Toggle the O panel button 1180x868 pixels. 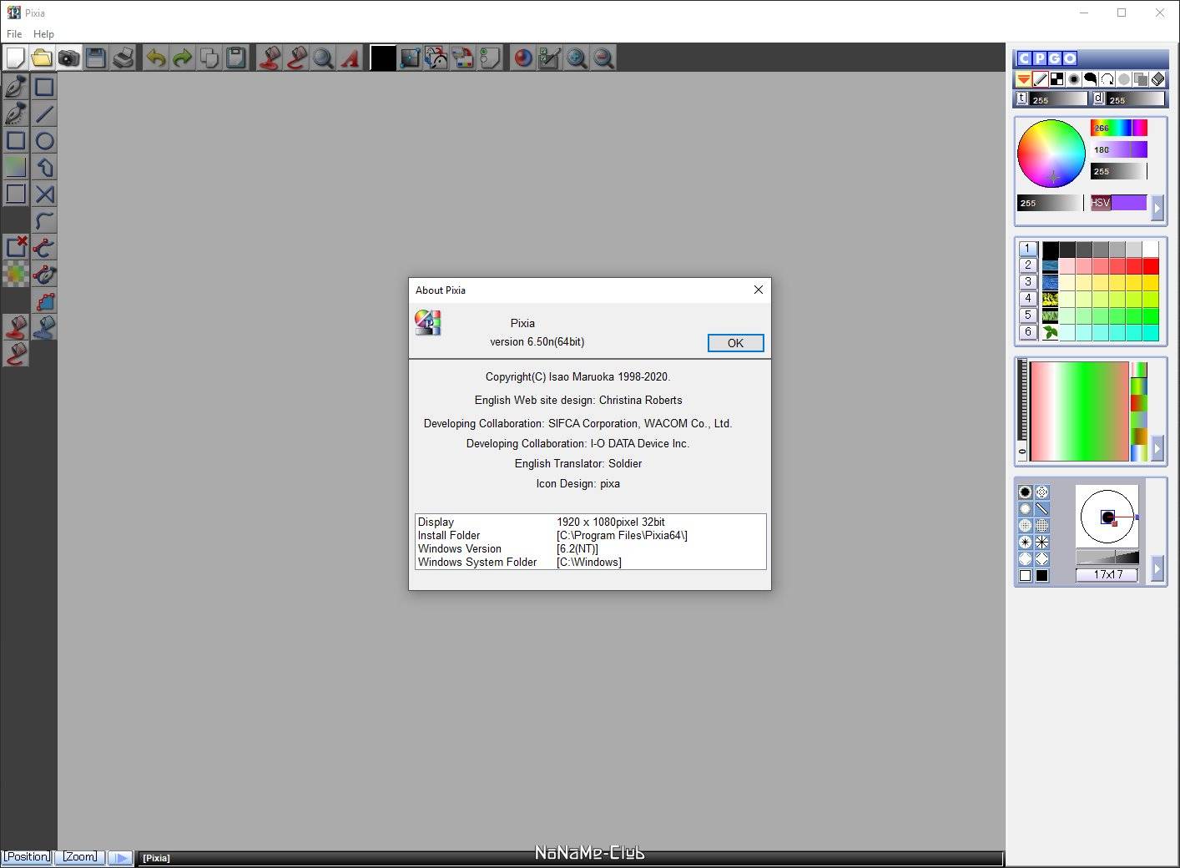point(1070,58)
